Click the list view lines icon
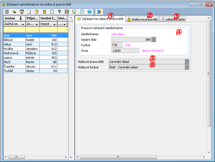Screen dimensions: 215x162 point(7,12)
